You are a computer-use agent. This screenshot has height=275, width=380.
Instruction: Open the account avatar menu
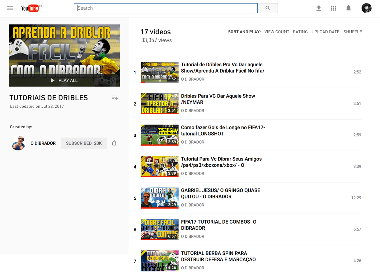coord(366,8)
